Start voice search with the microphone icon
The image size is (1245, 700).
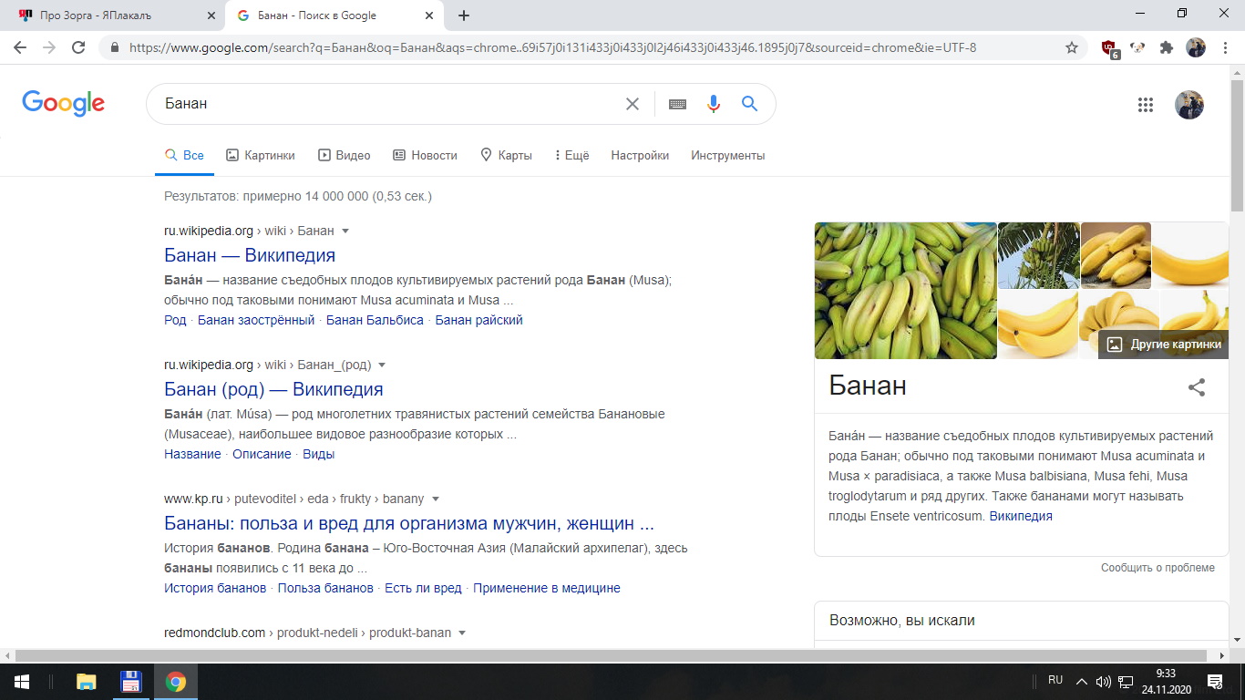click(x=714, y=104)
